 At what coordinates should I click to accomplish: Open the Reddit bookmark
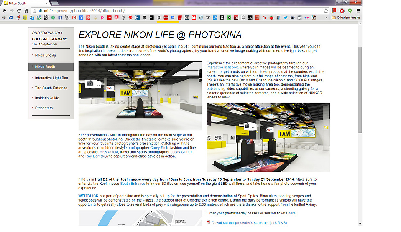point(201,18)
